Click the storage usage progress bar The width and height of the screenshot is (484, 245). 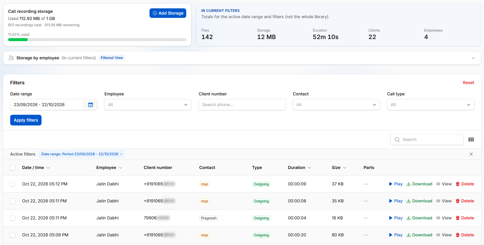pos(97,40)
